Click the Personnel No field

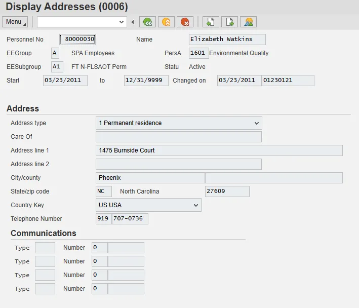click(x=77, y=40)
